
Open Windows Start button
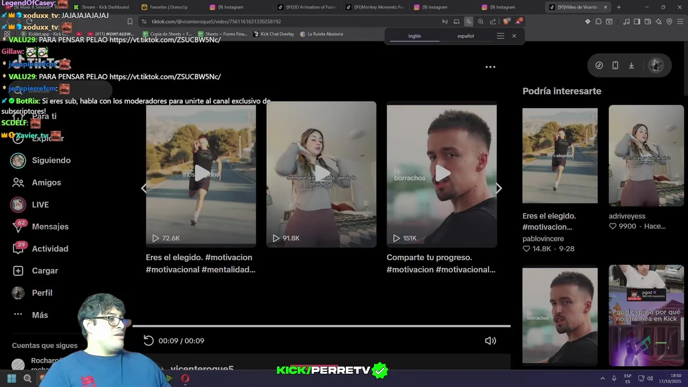[11, 379]
